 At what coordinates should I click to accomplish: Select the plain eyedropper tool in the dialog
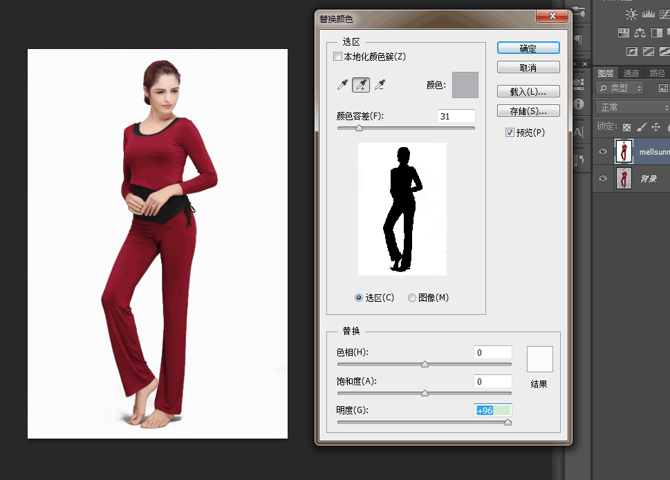coord(342,85)
